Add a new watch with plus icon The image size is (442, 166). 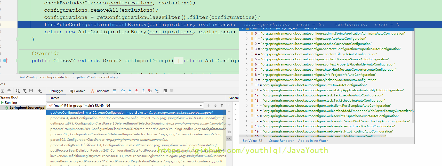pos(229,105)
